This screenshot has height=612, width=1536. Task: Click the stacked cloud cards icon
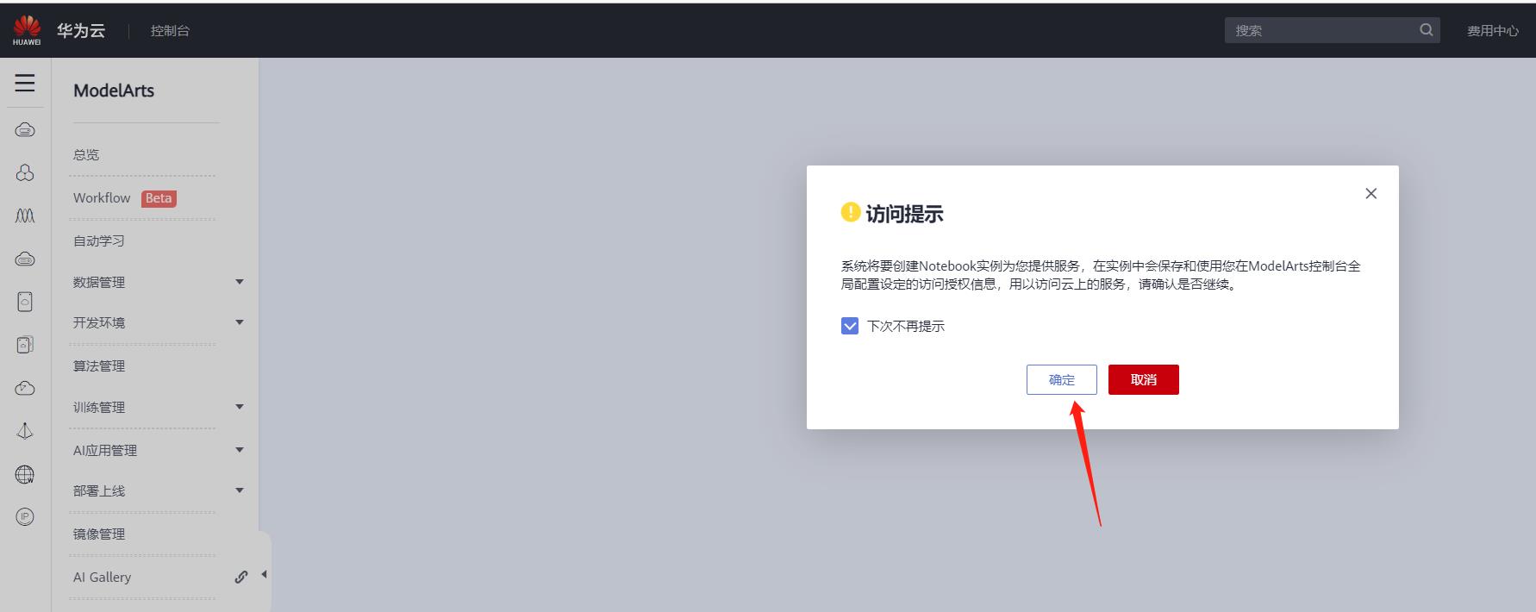(x=25, y=345)
